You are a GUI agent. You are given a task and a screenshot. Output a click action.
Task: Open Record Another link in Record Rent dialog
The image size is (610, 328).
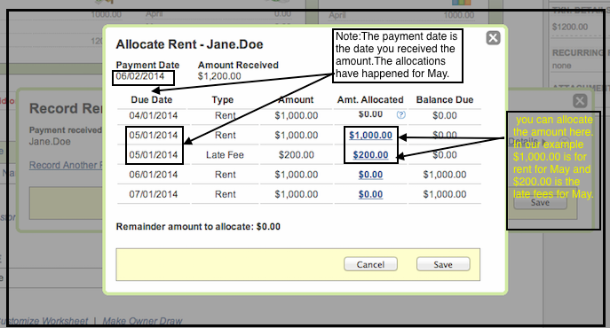(66, 165)
